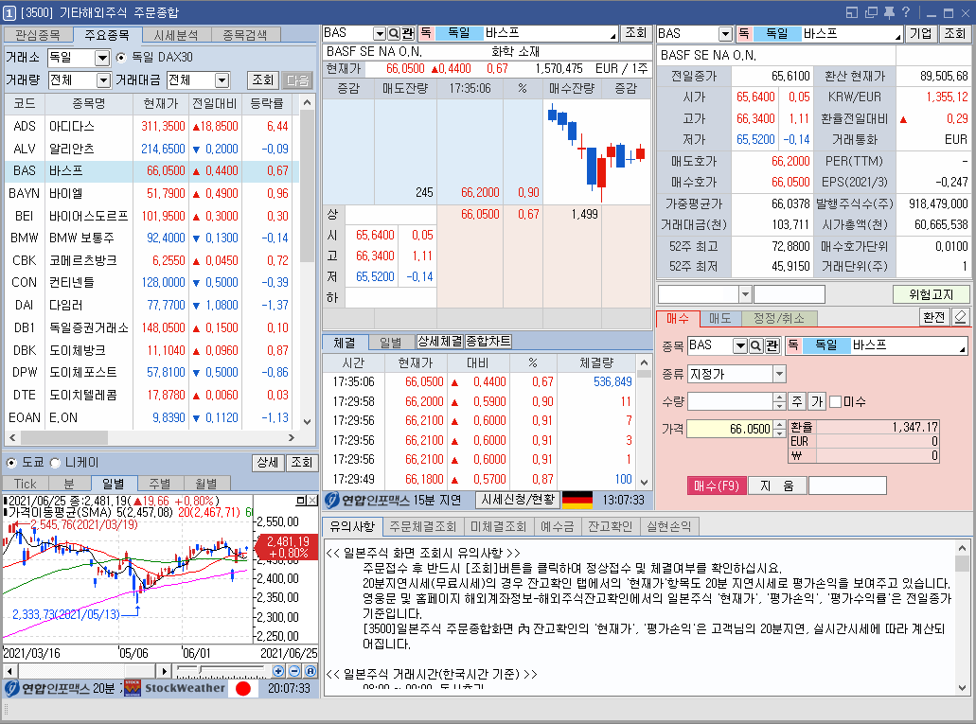Open help question mark icon in title bar

pos(906,12)
